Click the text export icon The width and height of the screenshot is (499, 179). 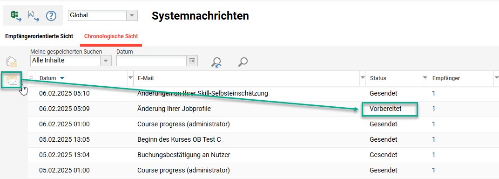(34, 15)
